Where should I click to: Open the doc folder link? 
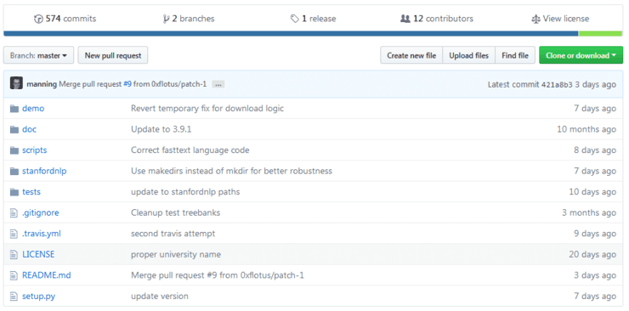click(29, 129)
